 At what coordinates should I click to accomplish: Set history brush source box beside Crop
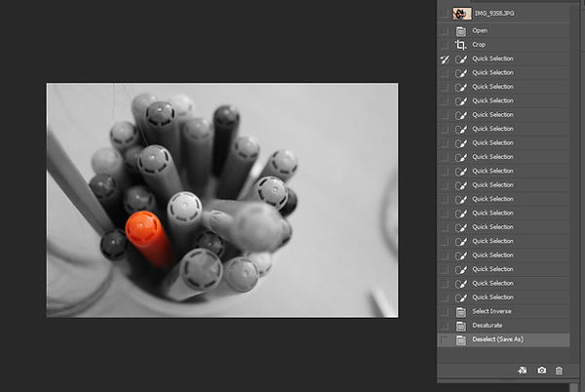pos(444,45)
